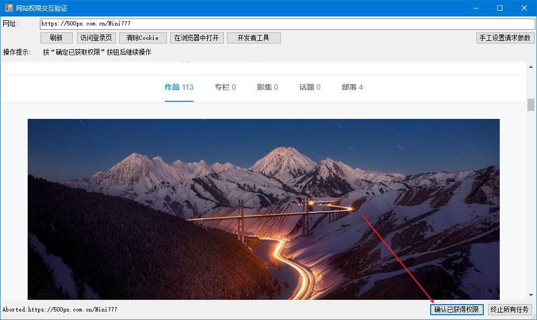Image resolution: width=537 pixels, height=320 pixels.
Task: Switch to the 专栏 0 tab
Action: tap(225, 87)
